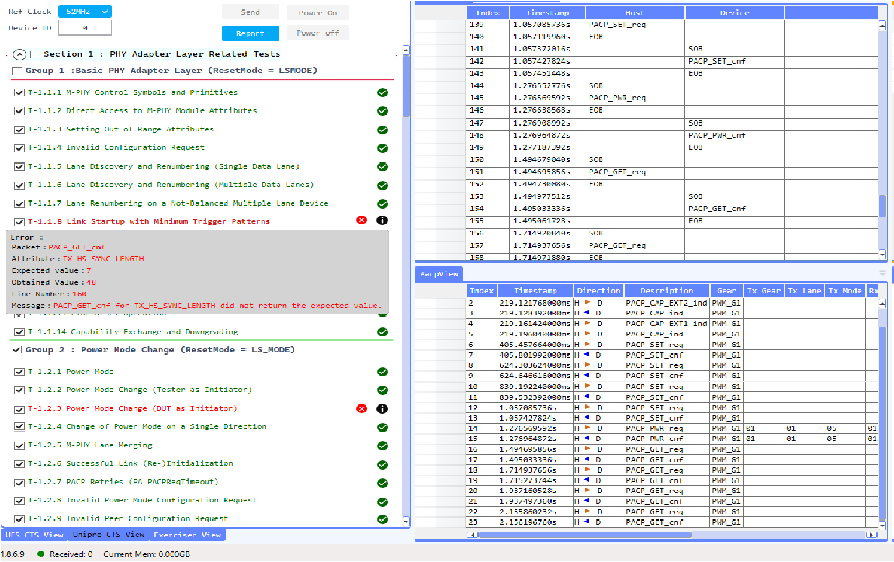Click pass icon for T-1.1.6 Multiple Data Lanes
Image resolution: width=894 pixels, height=562 pixels.
click(x=383, y=185)
